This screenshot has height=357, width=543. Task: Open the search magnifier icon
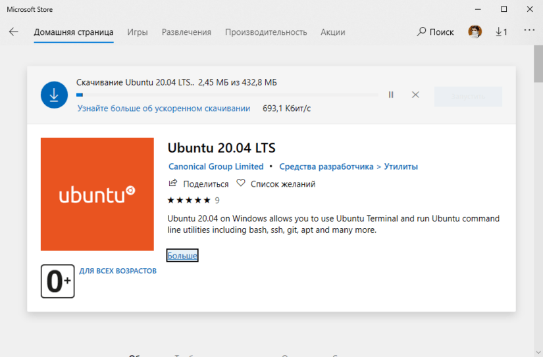coord(421,32)
